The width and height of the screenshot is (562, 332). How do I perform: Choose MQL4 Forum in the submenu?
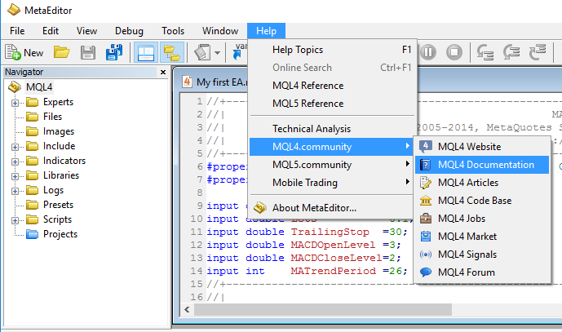pos(466,272)
